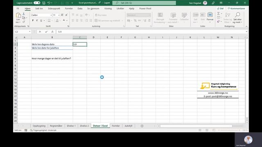This screenshot has width=262, height=147.
Task: Open the Fil menu
Action: pos(18,9)
